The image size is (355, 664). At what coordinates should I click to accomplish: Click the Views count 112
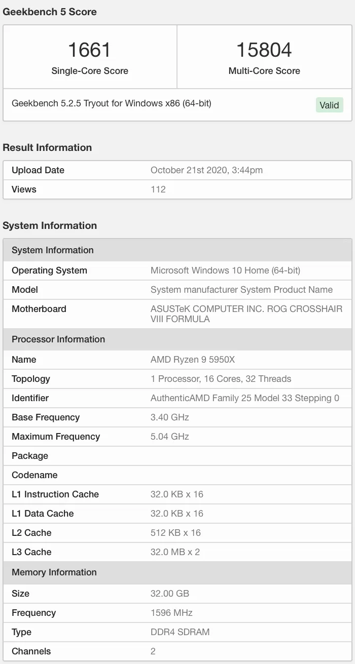click(x=158, y=189)
